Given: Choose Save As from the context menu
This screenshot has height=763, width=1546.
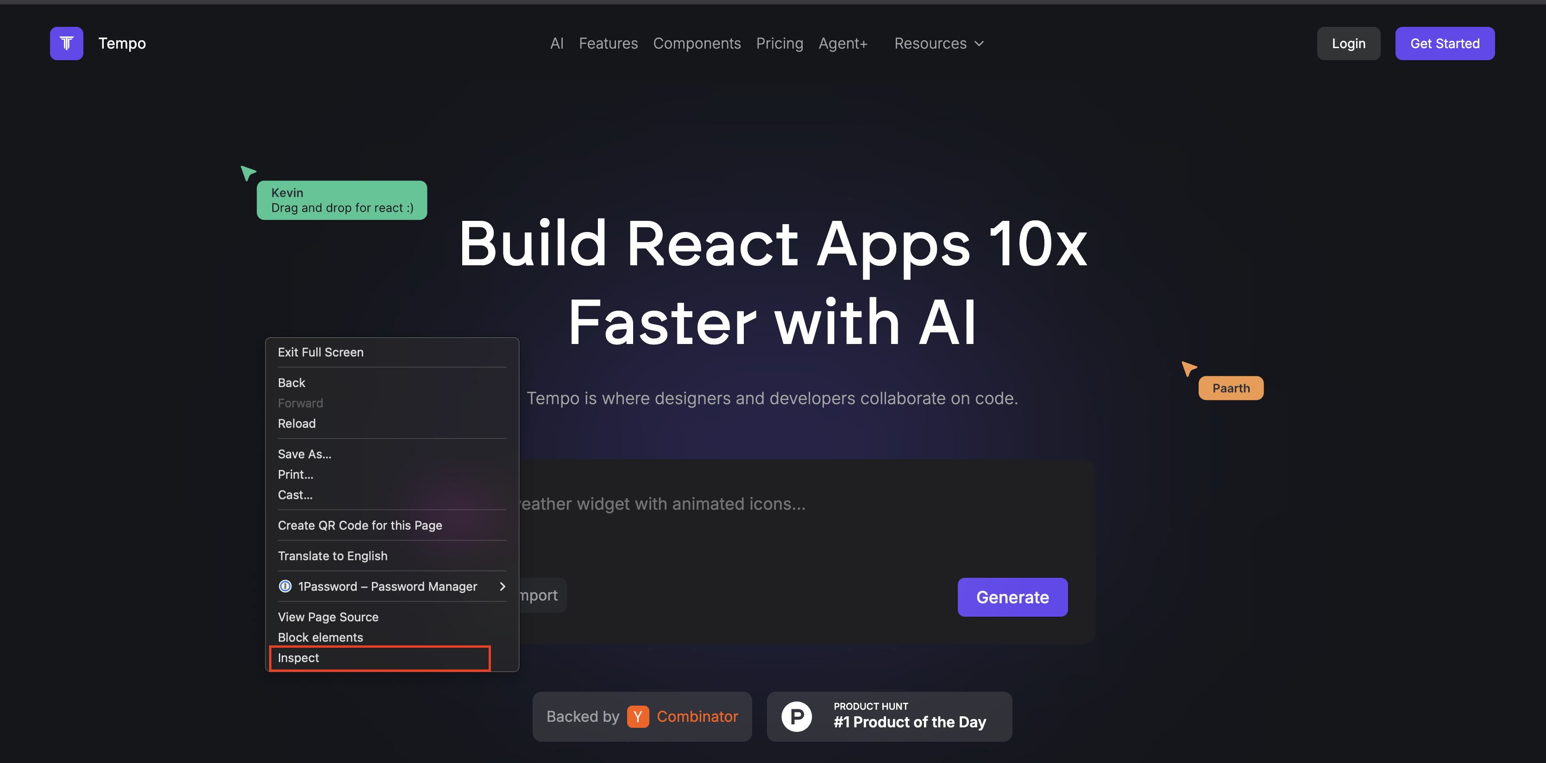Looking at the screenshot, I should [304, 453].
